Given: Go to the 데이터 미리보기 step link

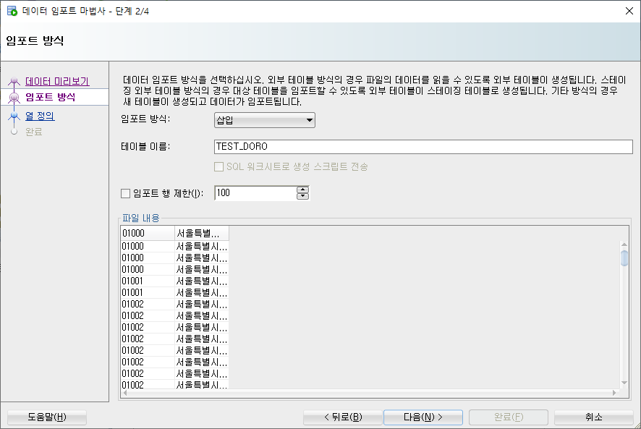Looking at the screenshot, I should click(57, 81).
